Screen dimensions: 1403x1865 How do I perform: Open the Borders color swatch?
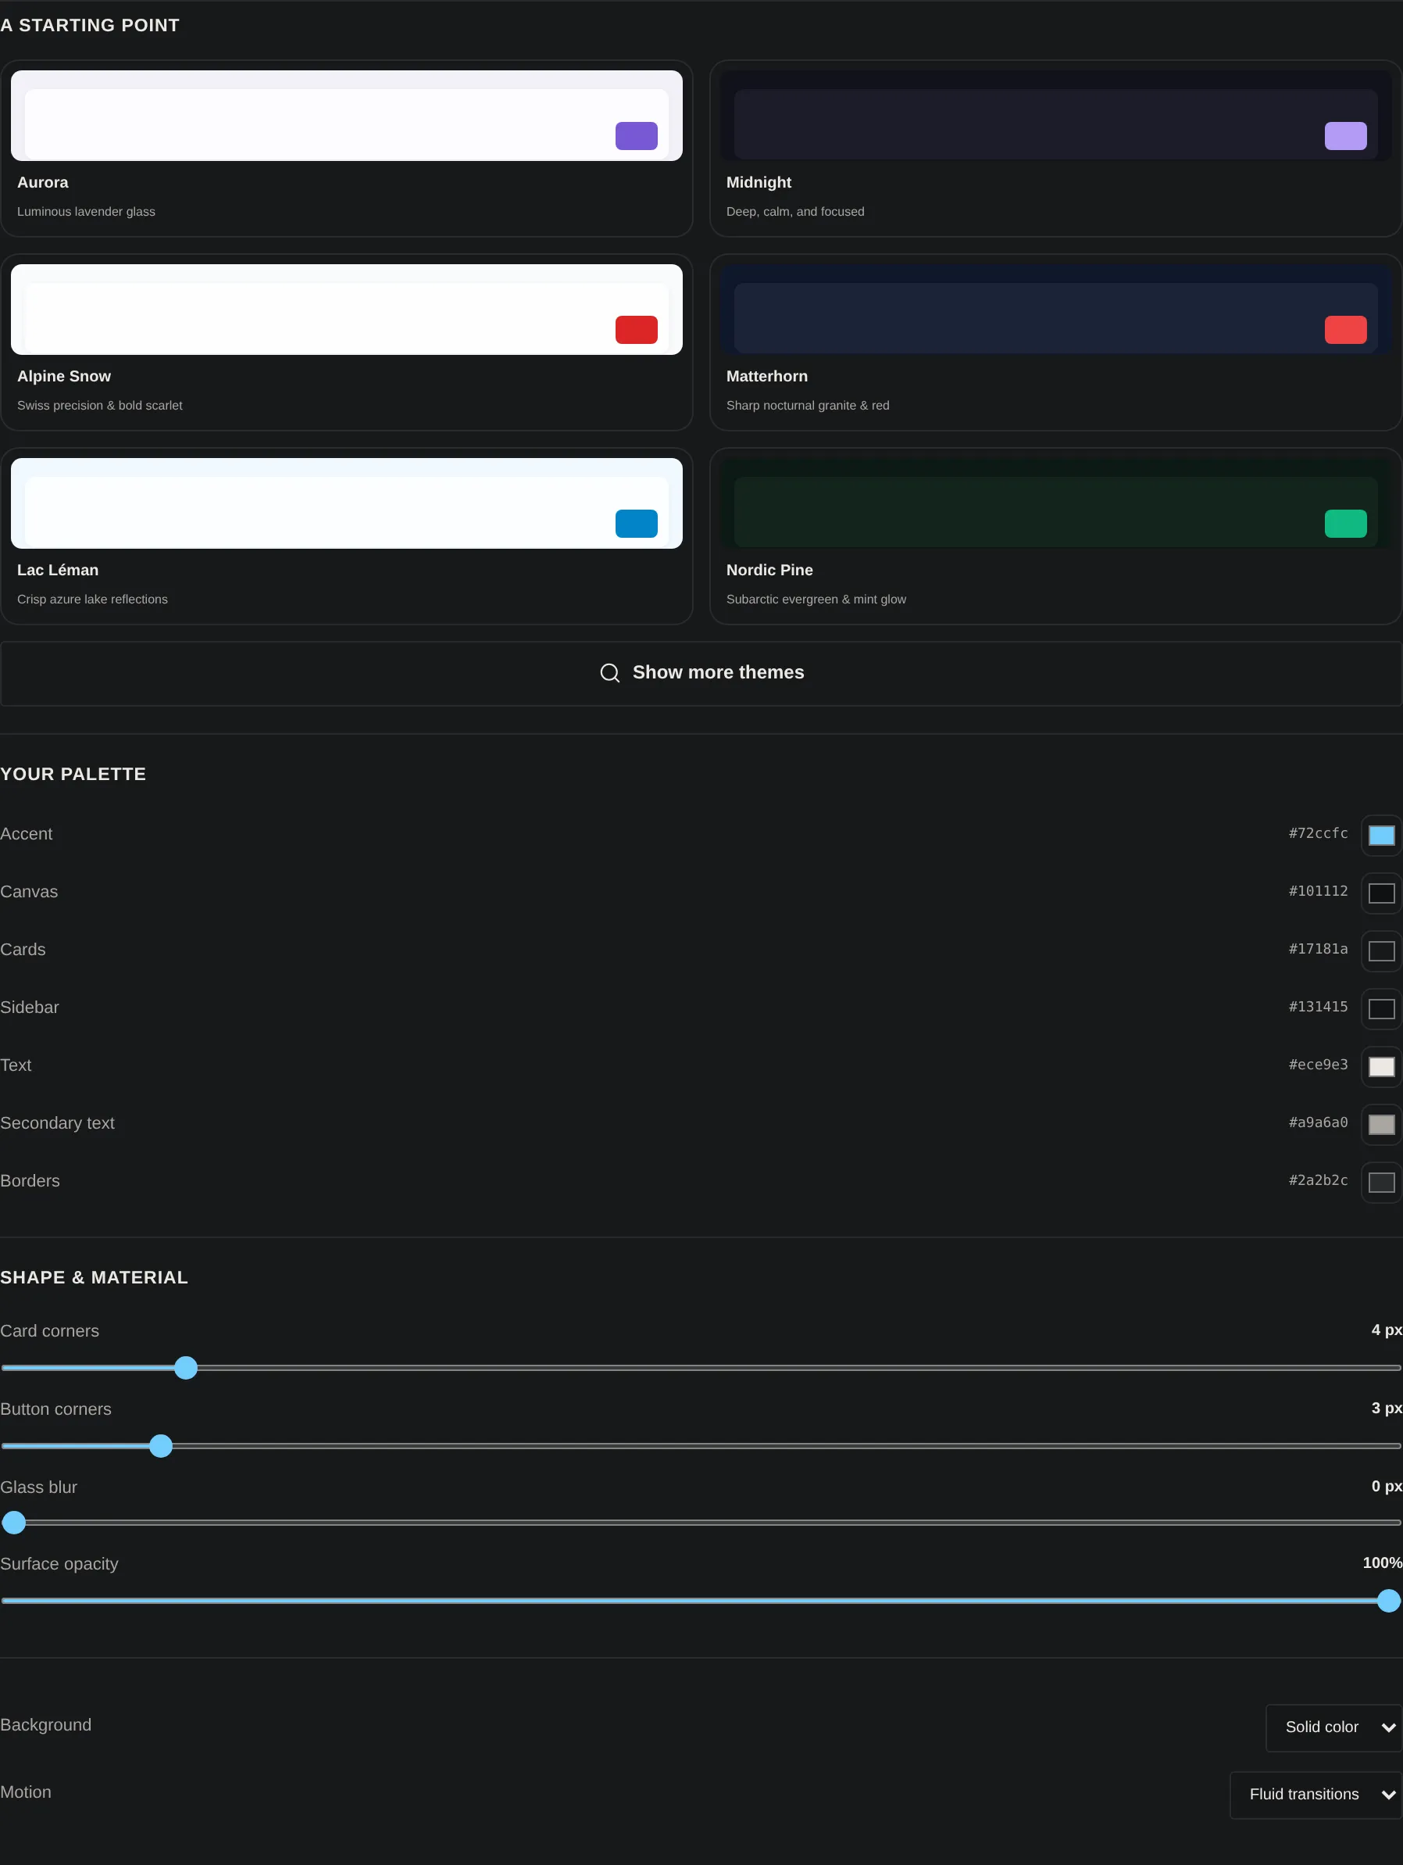point(1381,1182)
